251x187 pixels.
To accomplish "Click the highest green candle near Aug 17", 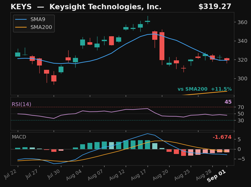I will (x=148, y=21).
